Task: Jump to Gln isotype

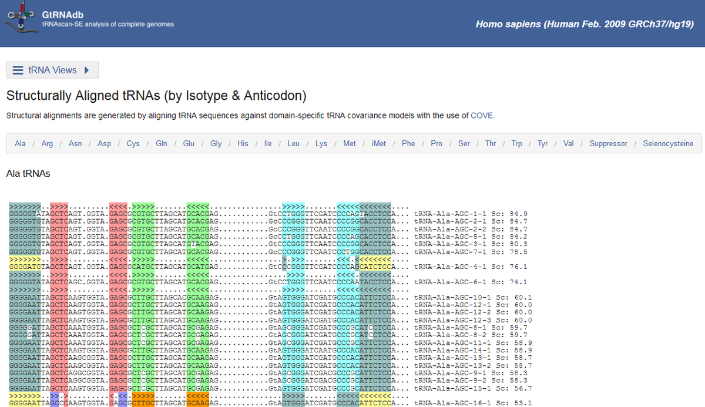Action: pyautogui.click(x=162, y=143)
